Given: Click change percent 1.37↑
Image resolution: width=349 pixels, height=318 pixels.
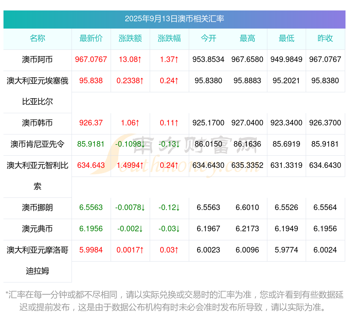Looking at the screenshot, I should click(169, 60).
